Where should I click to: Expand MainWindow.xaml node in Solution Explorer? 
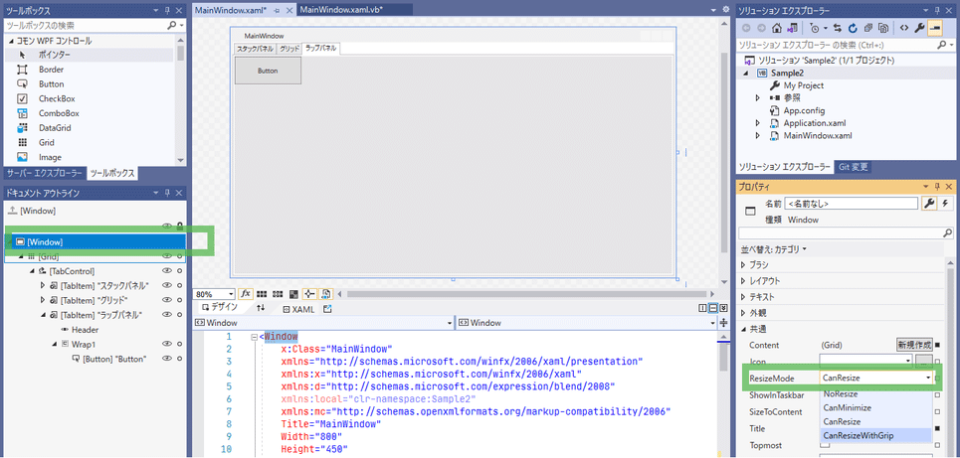pos(758,136)
